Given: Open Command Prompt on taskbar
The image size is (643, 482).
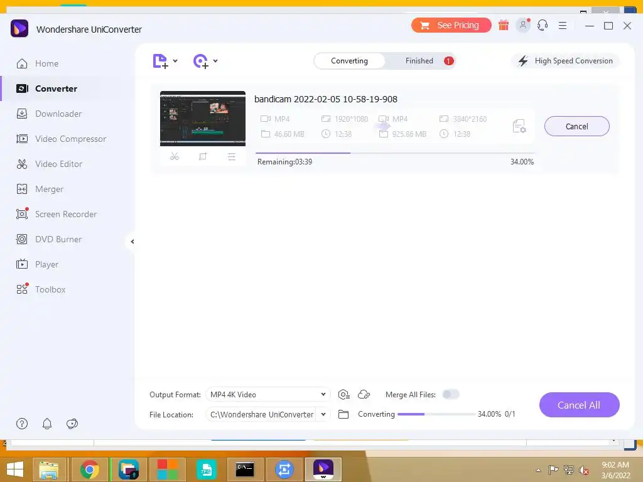Looking at the screenshot, I should (245, 469).
